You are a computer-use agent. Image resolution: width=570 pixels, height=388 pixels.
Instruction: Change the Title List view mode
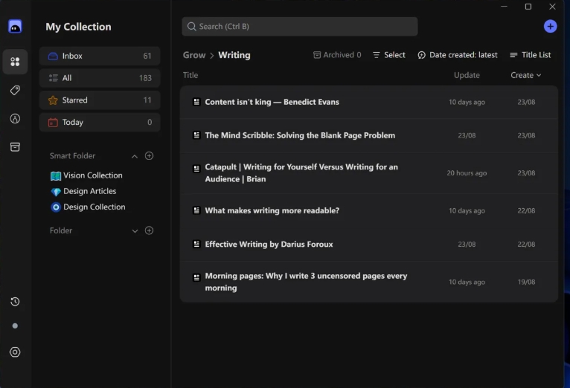[x=530, y=55]
